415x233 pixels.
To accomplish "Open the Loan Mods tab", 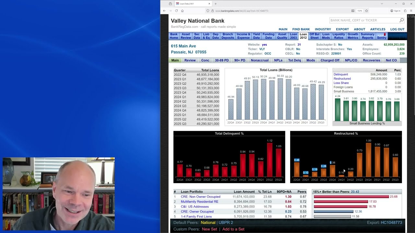I will tap(326, 36).
